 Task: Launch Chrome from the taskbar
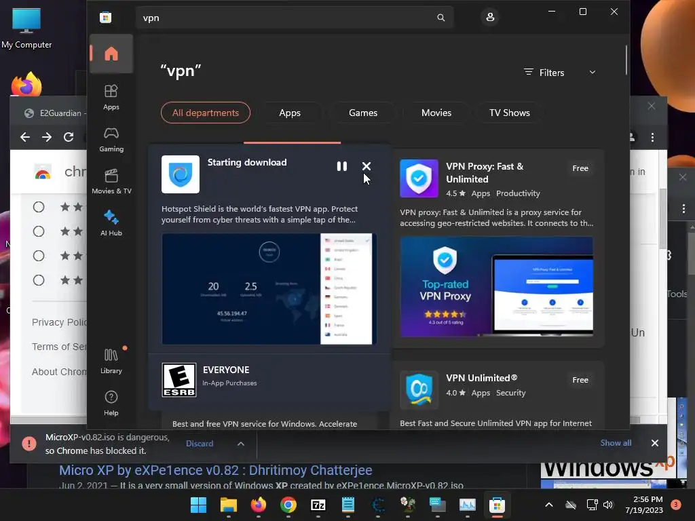[x=288, y=505]
